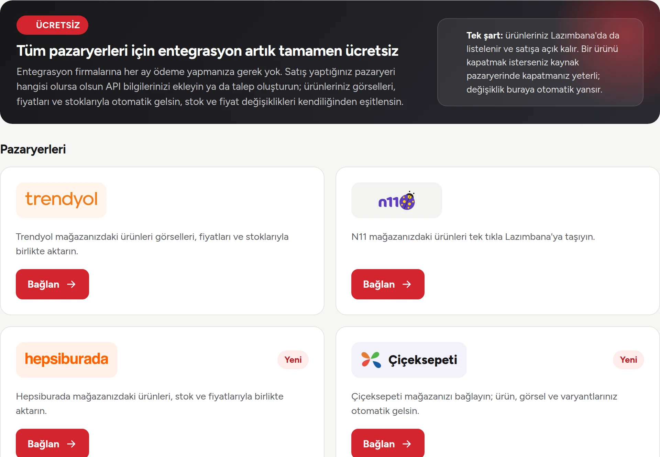Screen dimensions: 660x457
Task: Click the 'Tek şart:' note box
Action: (x=540, y=62)
